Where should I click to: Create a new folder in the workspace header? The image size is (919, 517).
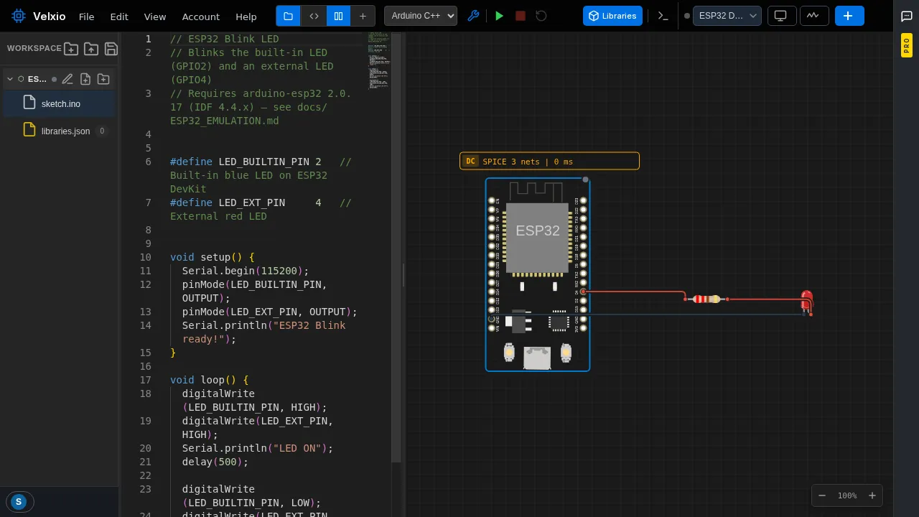pyautogui.click(x=71, y=49)
